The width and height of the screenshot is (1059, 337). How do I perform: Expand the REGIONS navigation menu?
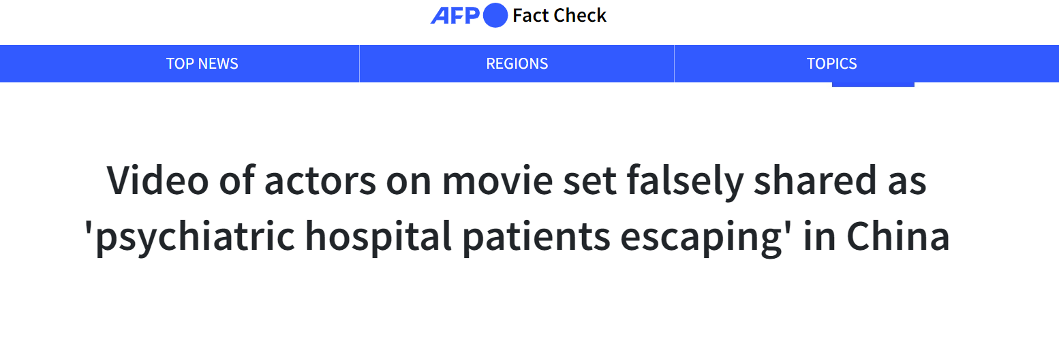click(x=517, y=64)
